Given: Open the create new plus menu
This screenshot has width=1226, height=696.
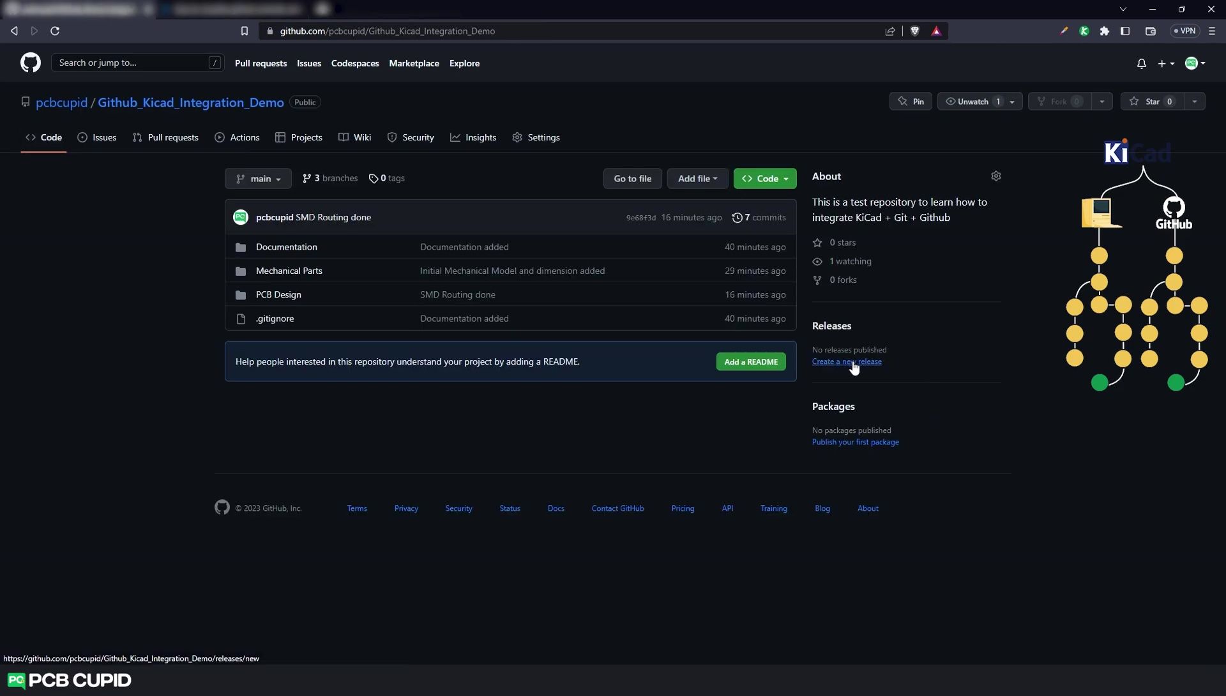Looking at the screenshot, I should 1166,63.
